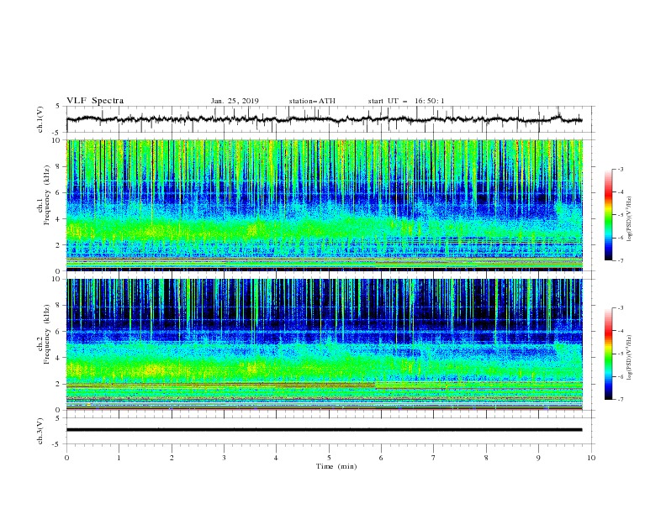The height and width of the screenshot is (514, 666).
Task: Click the ch.2 PSD color bar
Action: pos(608,354)
